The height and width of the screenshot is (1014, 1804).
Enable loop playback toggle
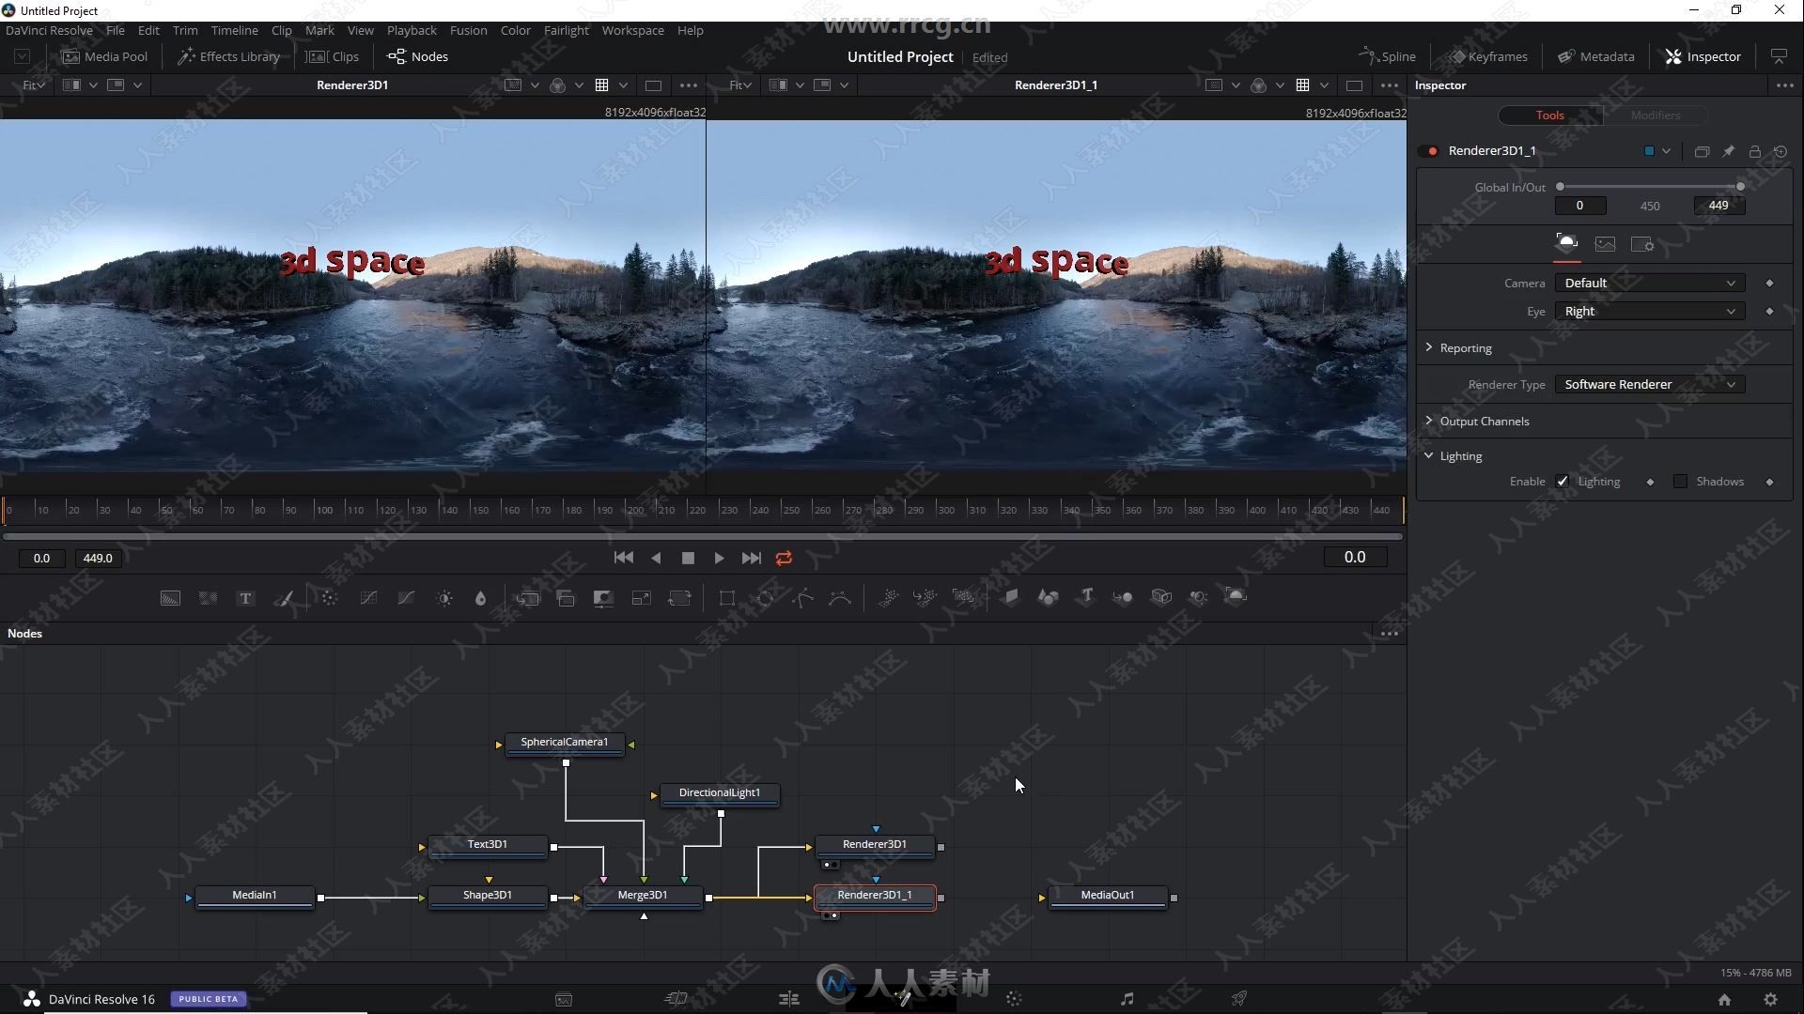tap(783, 557)
